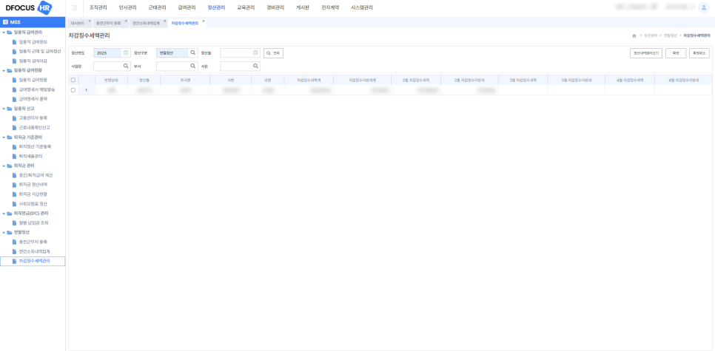
Task: Click search icon in 사업장 field
Action: 126,66
